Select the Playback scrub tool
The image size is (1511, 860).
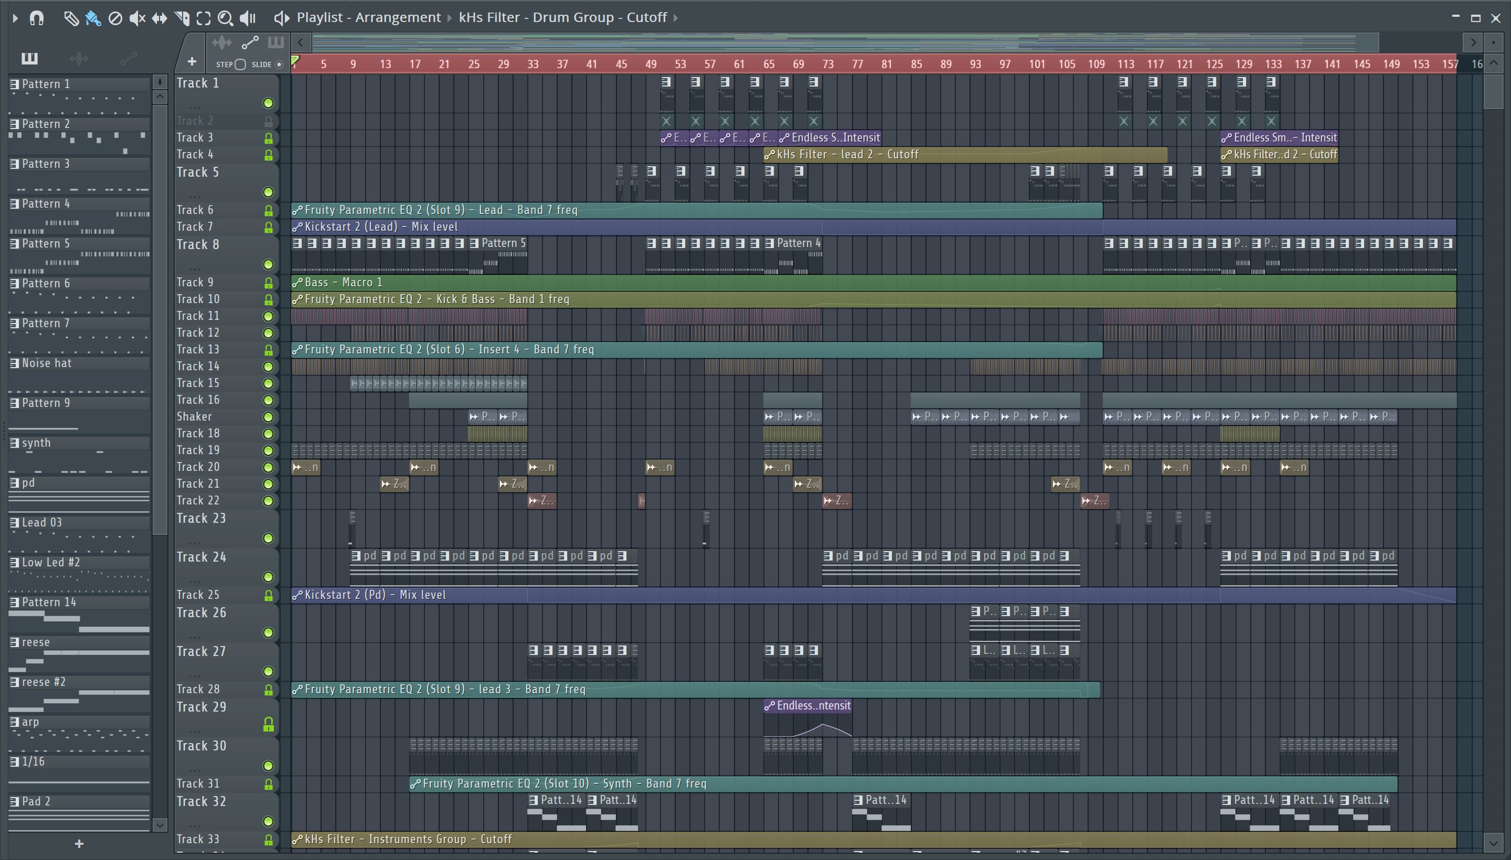pos(248,18)
